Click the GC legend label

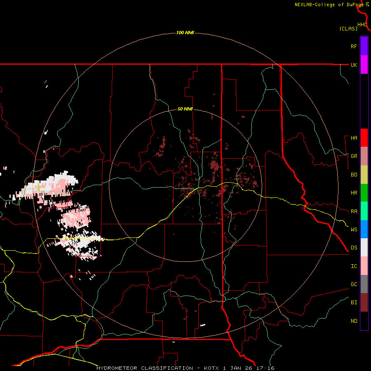(x=354, y=284)
